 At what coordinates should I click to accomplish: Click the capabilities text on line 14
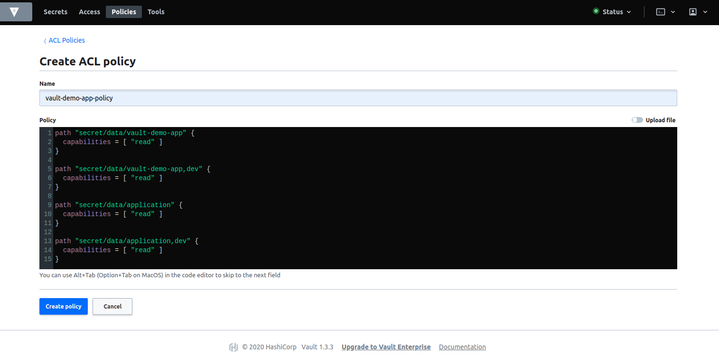coord(87,250)
